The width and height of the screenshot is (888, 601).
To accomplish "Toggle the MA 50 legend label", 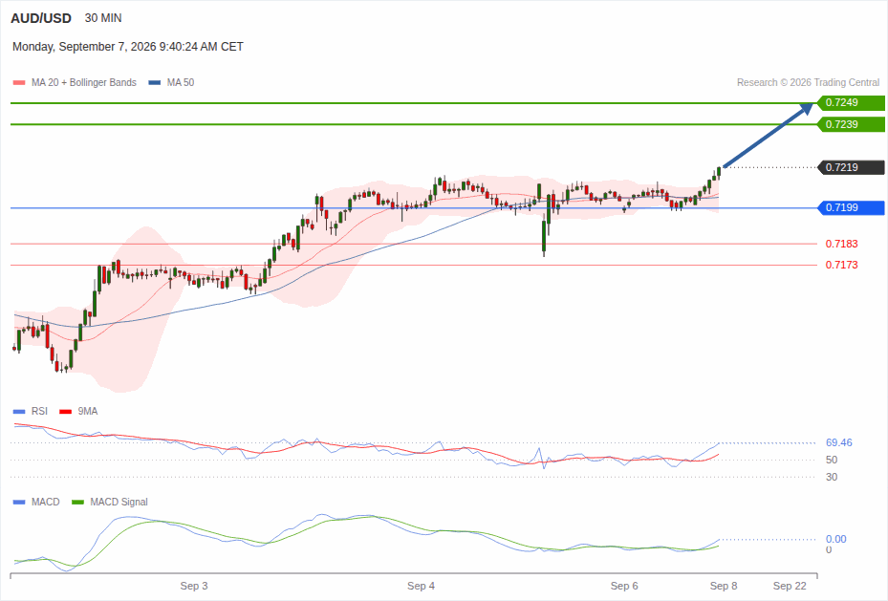I will [x=181, y=82].
